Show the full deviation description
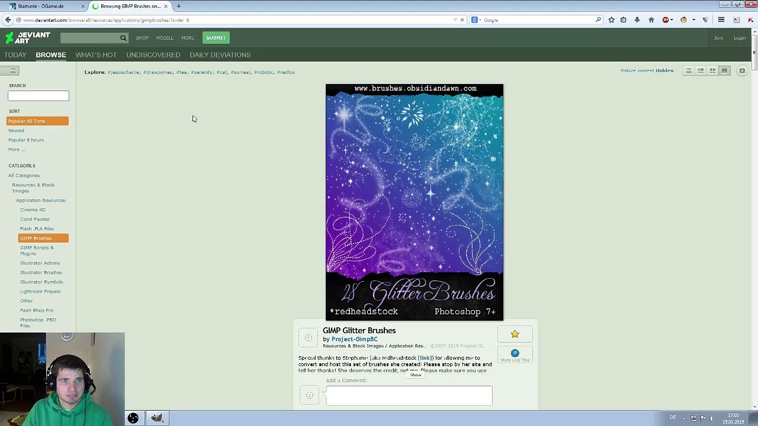The image size is (758, 426). tap(416, 375)
